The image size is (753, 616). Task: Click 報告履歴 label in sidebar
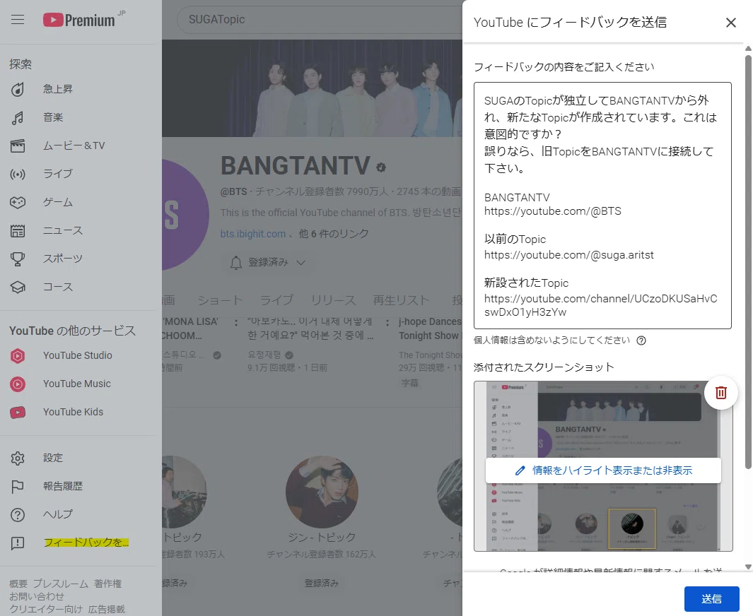tap(62, 487)
